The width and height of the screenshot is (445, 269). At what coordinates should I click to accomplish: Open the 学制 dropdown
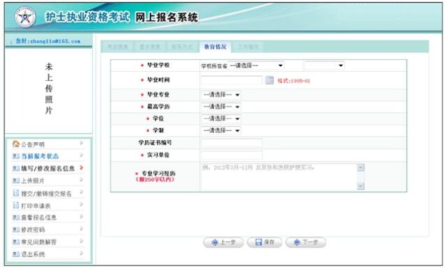pos(221,130)
